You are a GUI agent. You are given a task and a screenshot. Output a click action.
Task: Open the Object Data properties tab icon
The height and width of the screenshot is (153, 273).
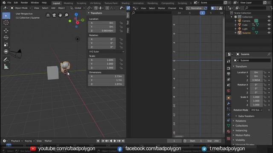pyautogui.click(x=229, y=126)
